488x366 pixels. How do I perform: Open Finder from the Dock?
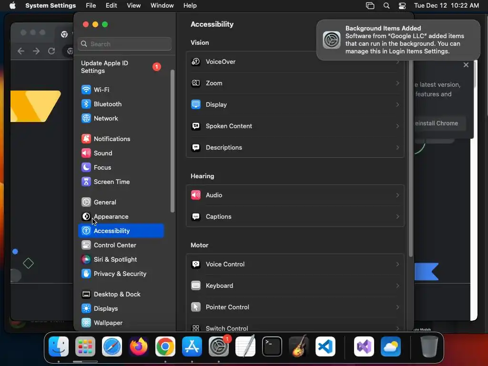pos(59,346)
